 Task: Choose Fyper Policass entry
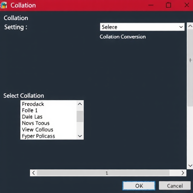tap(38, 136)
